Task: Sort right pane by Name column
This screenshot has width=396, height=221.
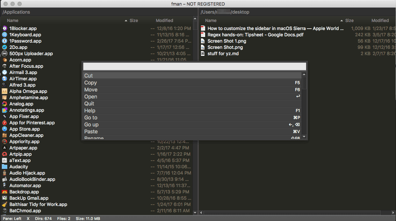Action: 211,21
